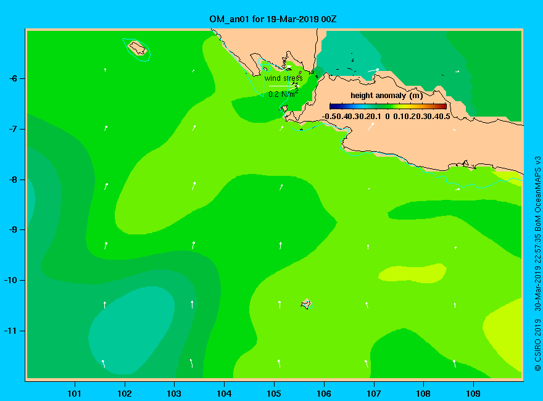Click the map title "OM_an01 for 19-Mar-2019 00Z"
The image size is (543, 401).
coord(273,19)
